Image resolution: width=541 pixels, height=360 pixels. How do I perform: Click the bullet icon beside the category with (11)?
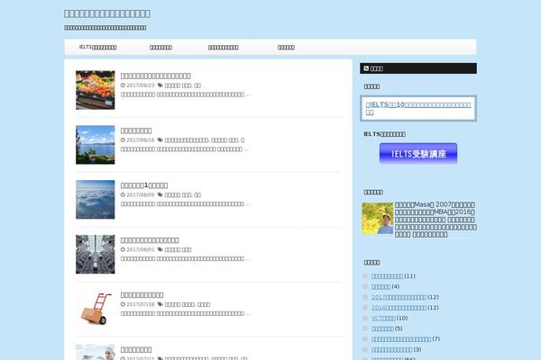pyautogui.click(x=365, y=276)
